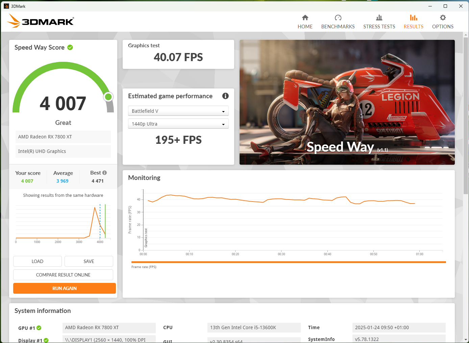
Task: Click the scrollbar up arrow
Action: [x=466, y=35]
